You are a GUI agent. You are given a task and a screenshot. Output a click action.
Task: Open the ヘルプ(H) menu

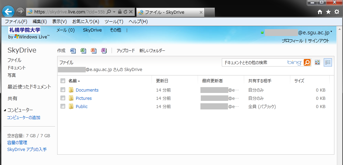138,22
